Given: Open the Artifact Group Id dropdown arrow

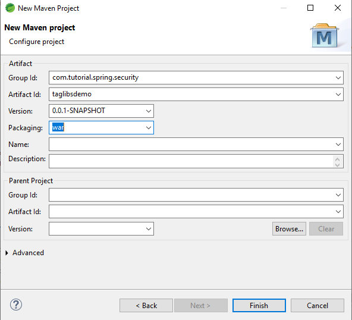Looking at the screenshot, I should [x=338, y=78].
